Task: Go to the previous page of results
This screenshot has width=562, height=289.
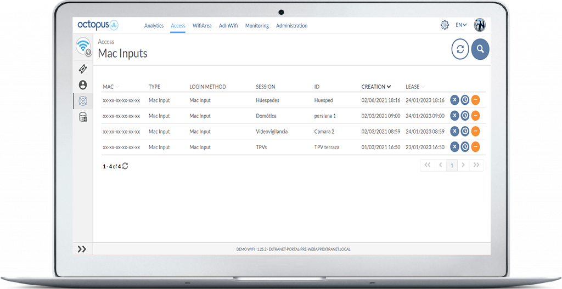Action: [x=440, y=165]
